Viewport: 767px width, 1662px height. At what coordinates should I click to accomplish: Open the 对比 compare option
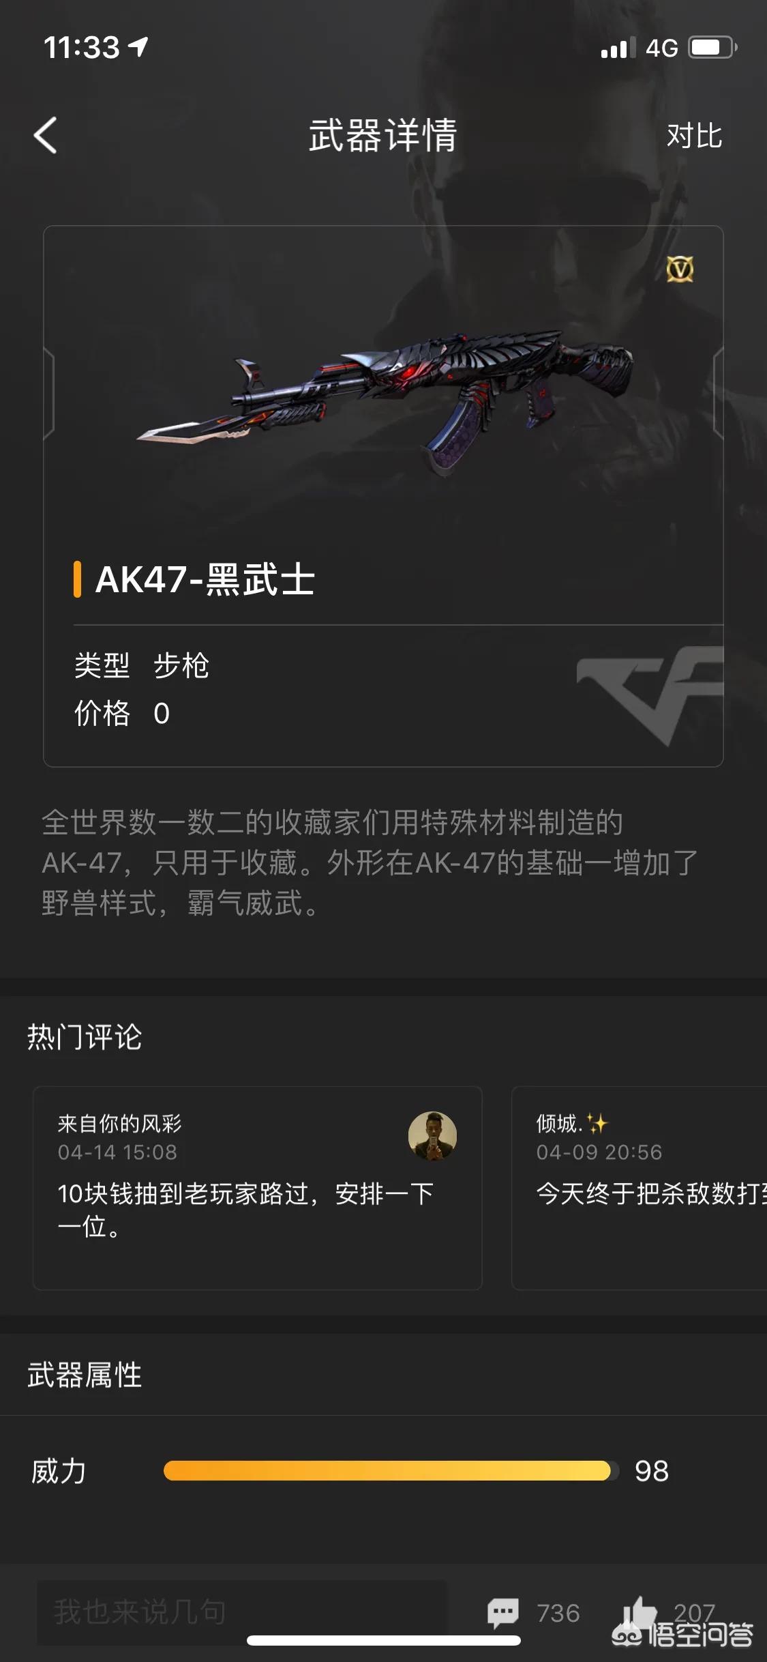coord(694,136)
